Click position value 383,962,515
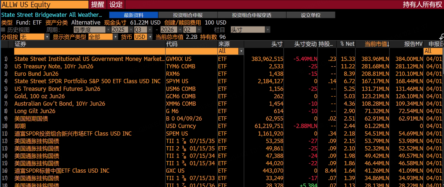 [x=267, y=59]
